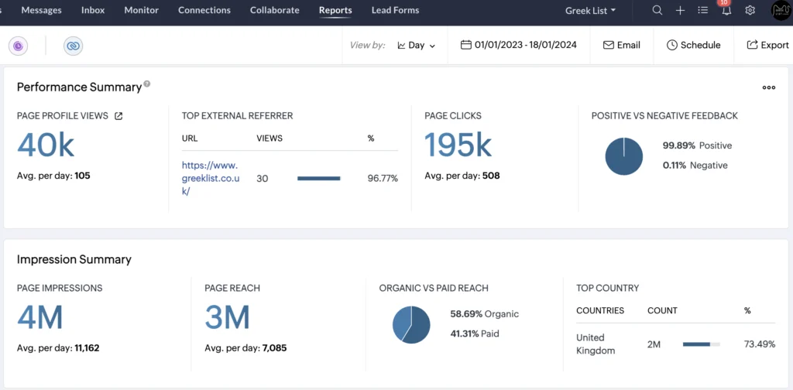Click the 40k page profile views value

point(46,145)
